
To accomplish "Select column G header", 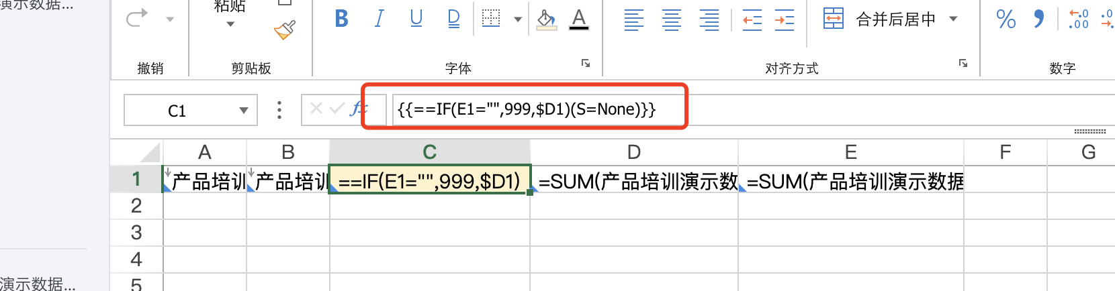I will pos(1081,152).
